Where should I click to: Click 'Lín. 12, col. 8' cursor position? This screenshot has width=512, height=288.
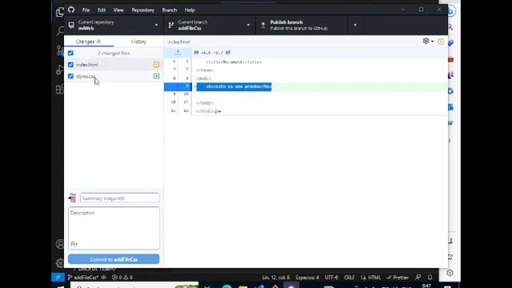tap(275, 278)
